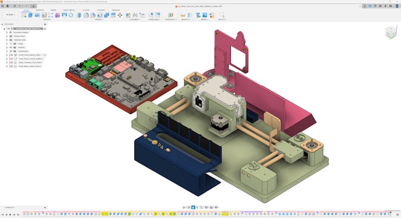Open the Comments panel at bottom

point(10,208)
